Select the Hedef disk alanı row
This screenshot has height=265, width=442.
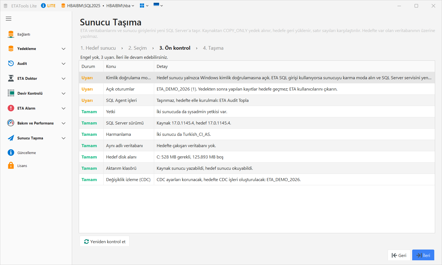click(257, 157)
